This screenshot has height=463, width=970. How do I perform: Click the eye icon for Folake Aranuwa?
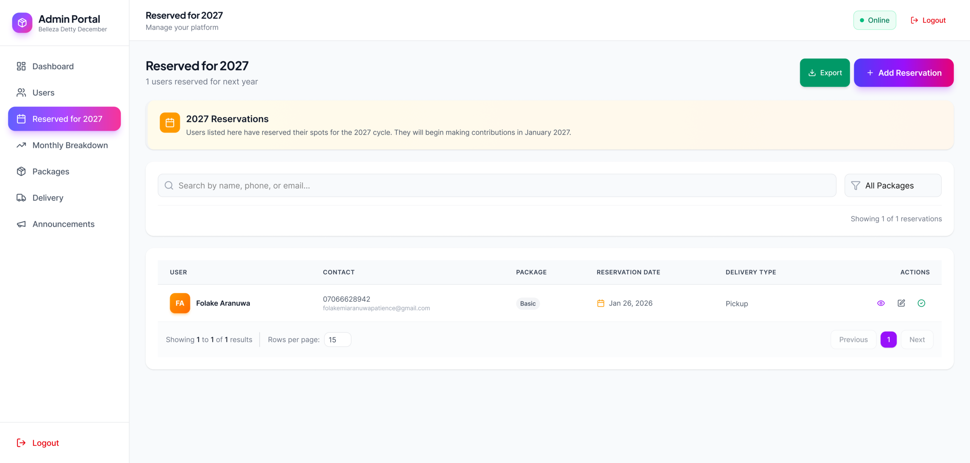(881, 303)
